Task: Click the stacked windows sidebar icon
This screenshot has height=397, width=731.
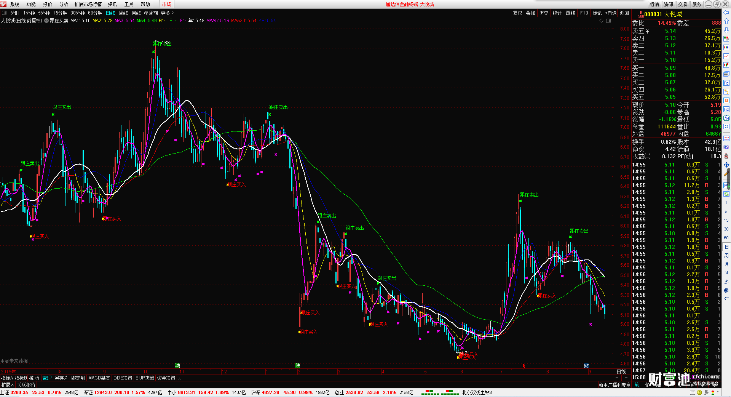Action: click(726, 74)
